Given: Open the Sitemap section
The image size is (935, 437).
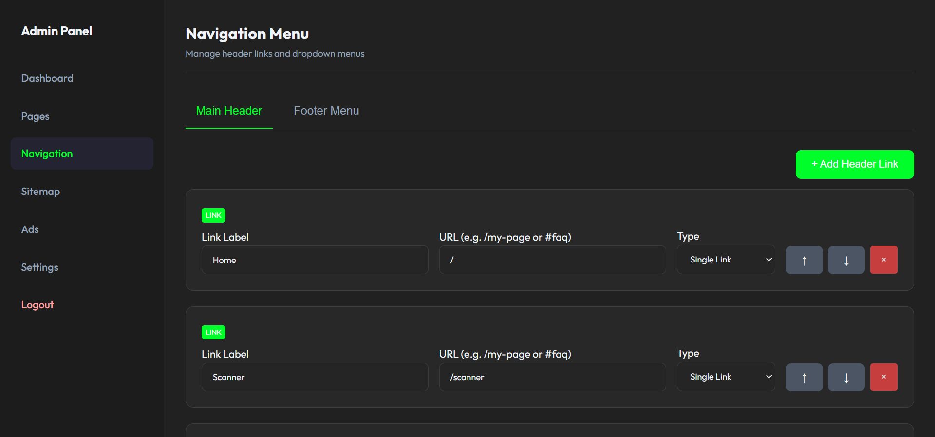Looking at the screenshot, I should (x=40, y=192).
